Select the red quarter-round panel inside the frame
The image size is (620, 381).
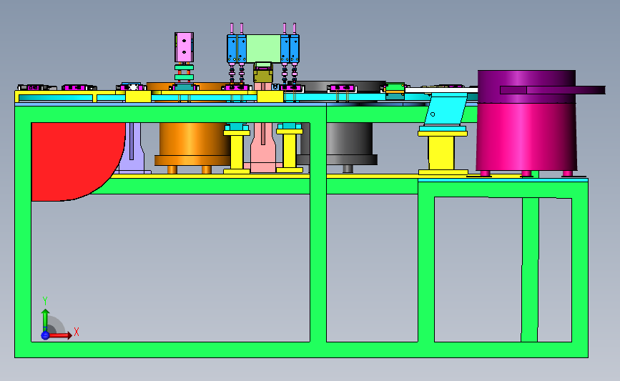75,158
